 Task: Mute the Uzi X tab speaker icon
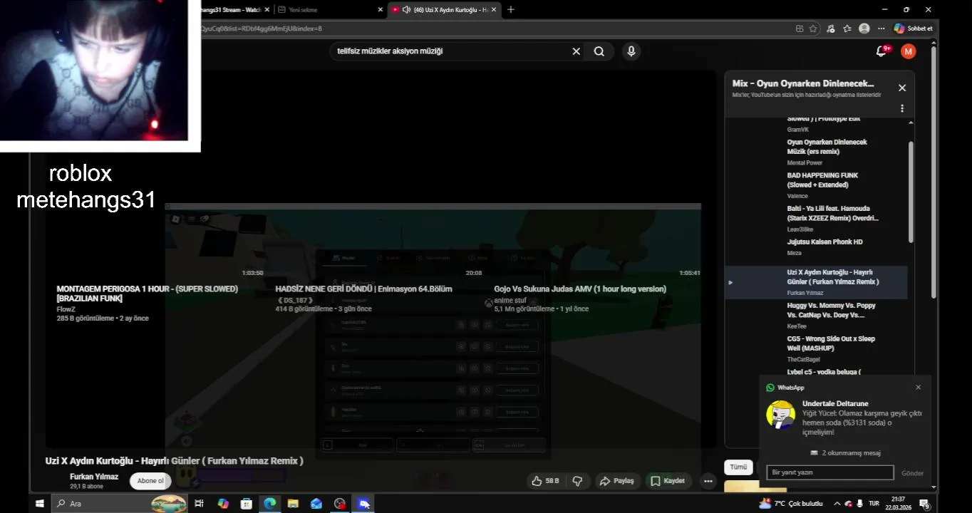click(x=406, y=10)
